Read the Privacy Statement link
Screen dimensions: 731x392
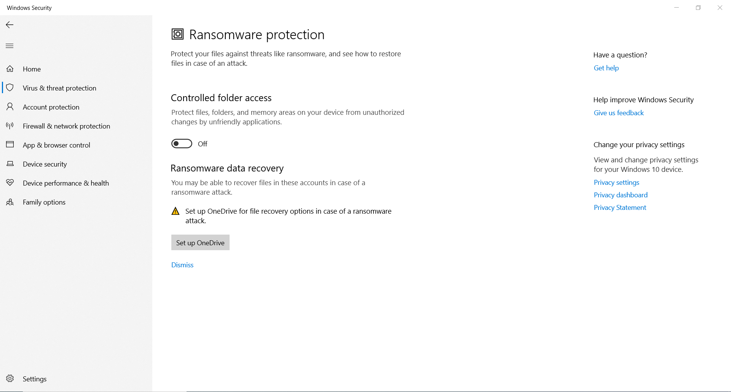click(620, 208)
